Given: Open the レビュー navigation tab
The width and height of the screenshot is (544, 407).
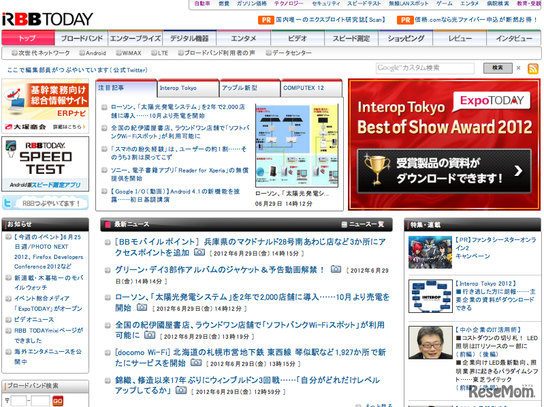Looking at the screenshot, I should pyautogui.click(x=460, y=38).
